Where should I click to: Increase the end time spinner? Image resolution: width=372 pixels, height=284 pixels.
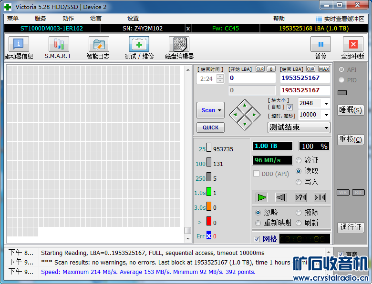pyautogui.click(x=220, y=77)
